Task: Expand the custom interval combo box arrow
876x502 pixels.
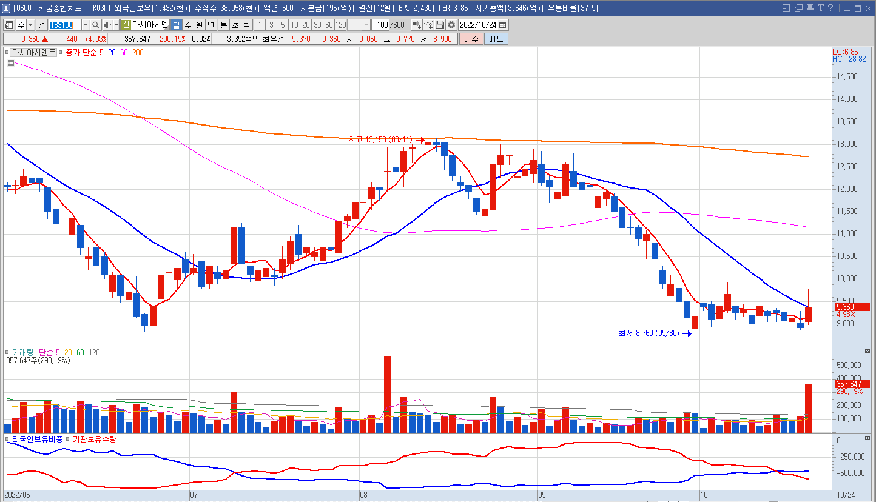Action: [x=366, y=25]
